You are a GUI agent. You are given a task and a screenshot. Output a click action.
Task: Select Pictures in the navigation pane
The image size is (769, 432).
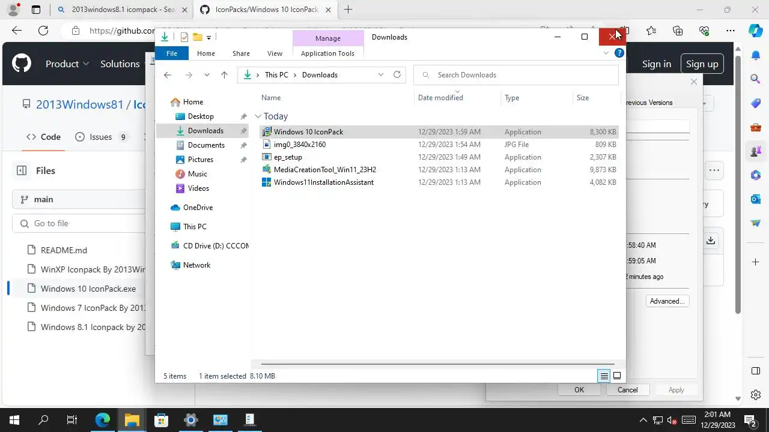coord(201,160)
